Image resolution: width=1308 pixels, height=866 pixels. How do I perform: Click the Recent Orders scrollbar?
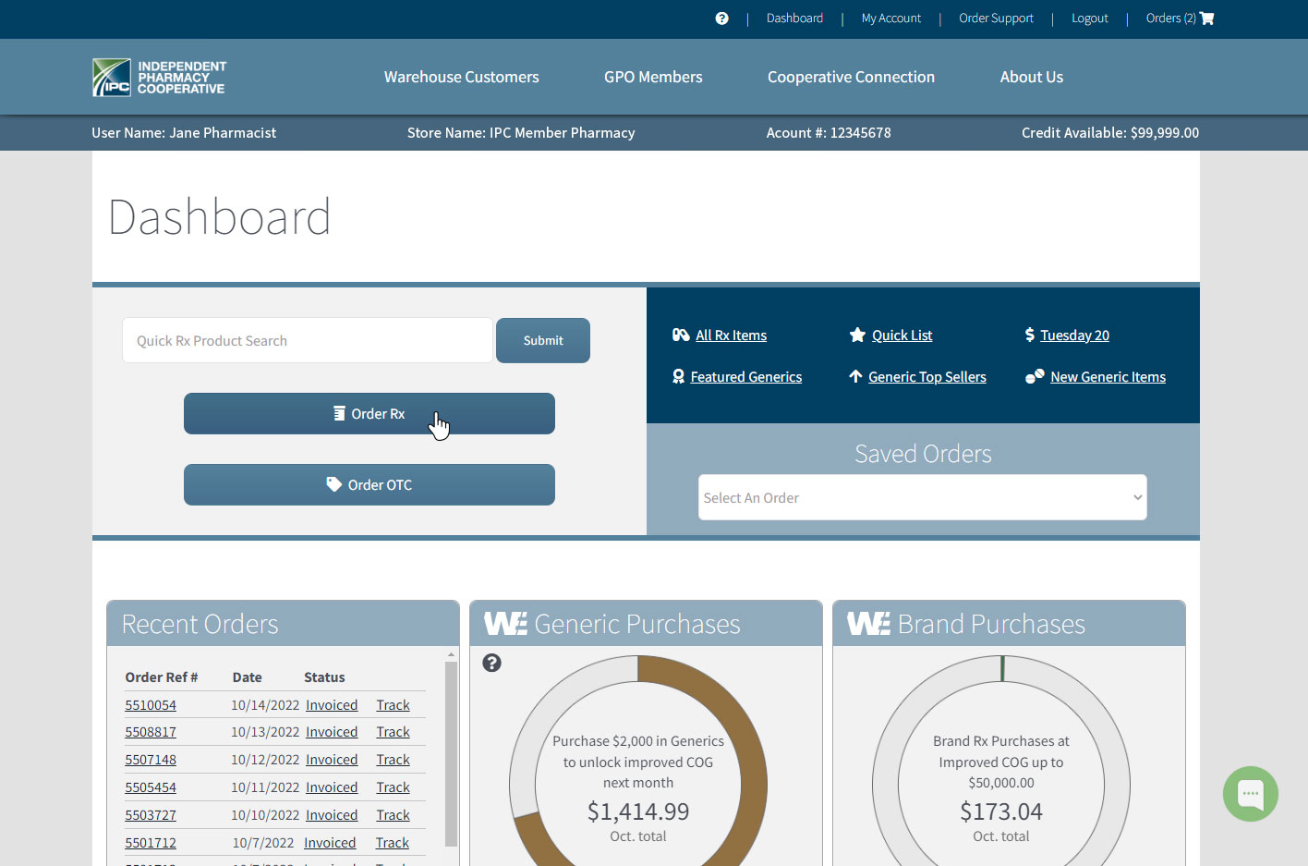click(451, 753)
